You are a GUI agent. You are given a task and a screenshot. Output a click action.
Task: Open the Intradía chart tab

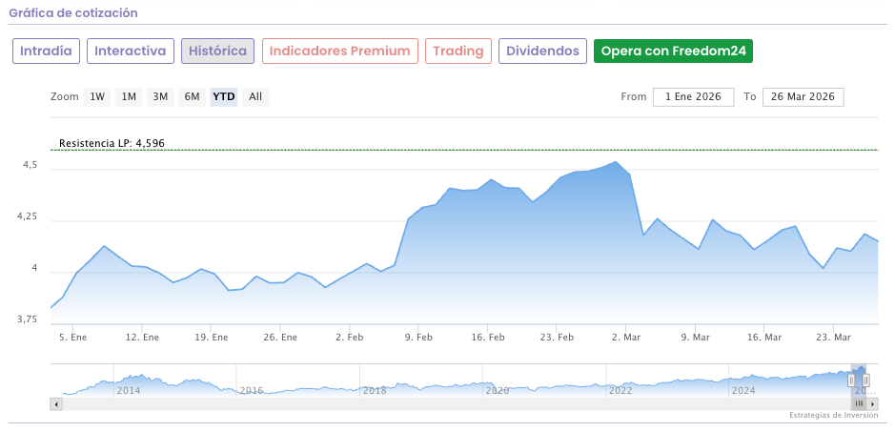tap(46, 51)
